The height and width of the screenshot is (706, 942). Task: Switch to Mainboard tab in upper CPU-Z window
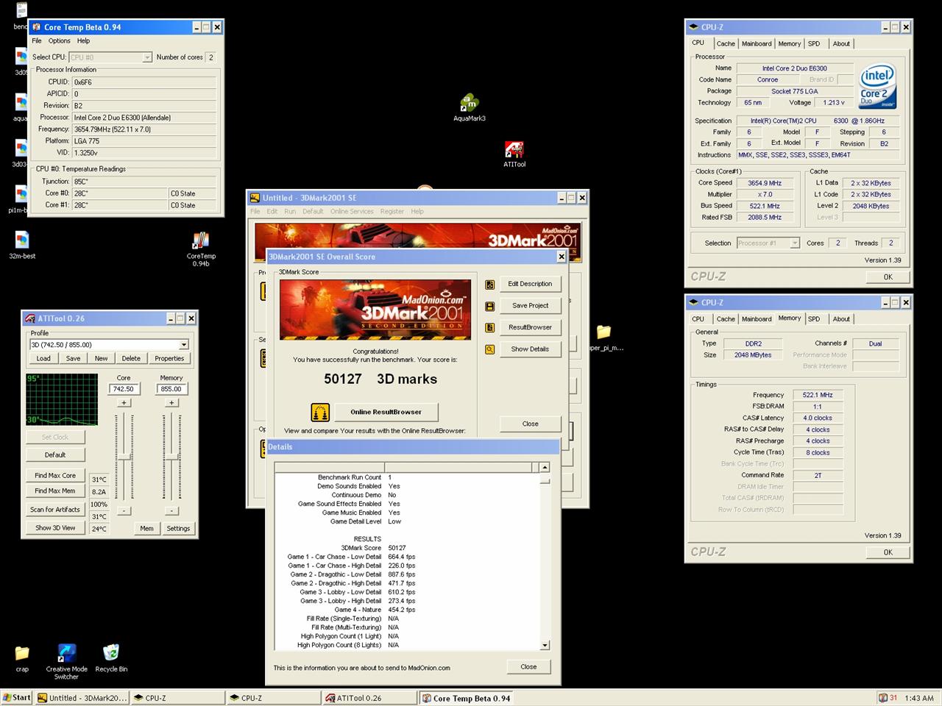coord(757,43)
